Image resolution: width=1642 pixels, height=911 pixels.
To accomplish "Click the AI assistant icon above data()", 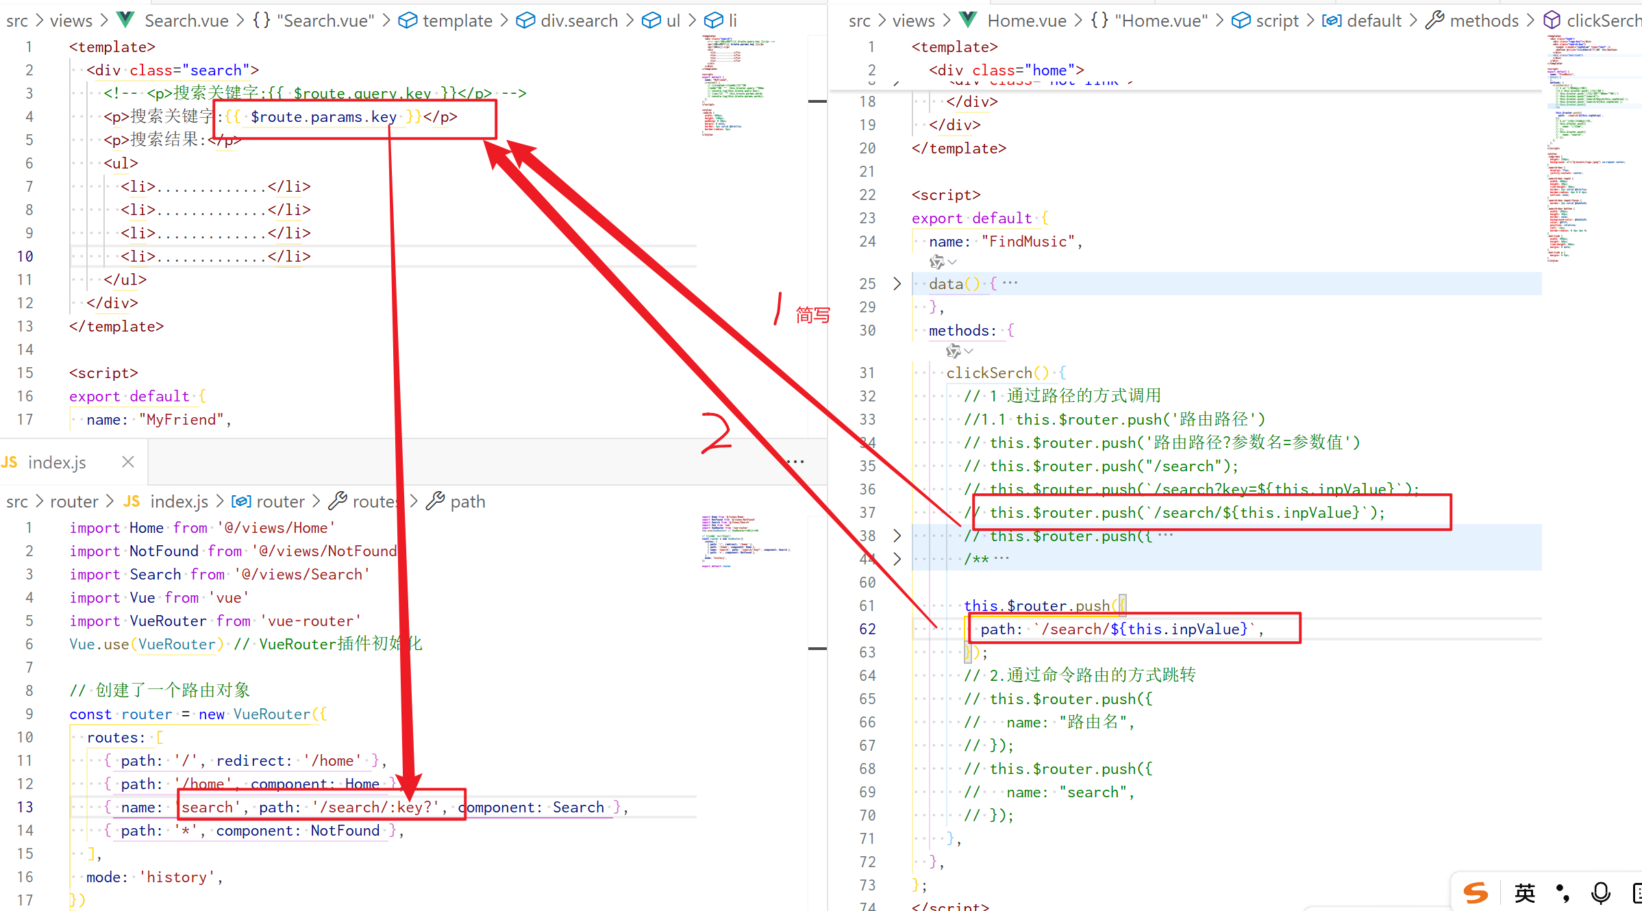I will (936, 262).
